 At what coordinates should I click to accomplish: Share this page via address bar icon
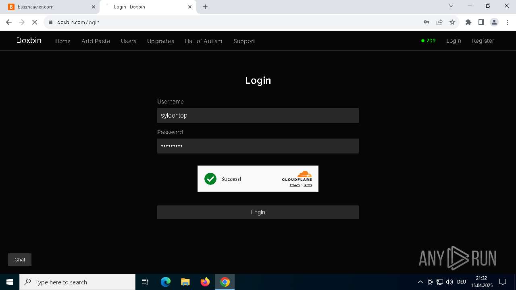(x=439, y=22)
